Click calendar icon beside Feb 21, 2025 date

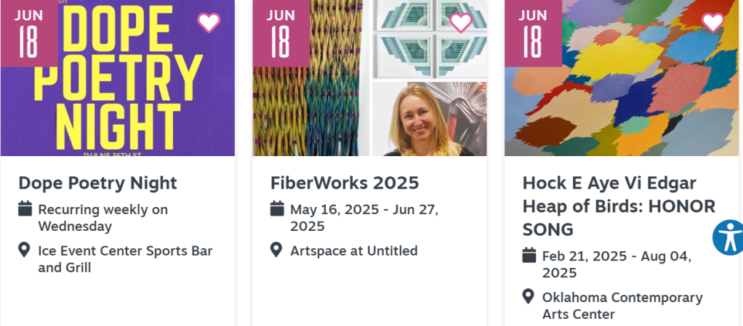(529, 256)
